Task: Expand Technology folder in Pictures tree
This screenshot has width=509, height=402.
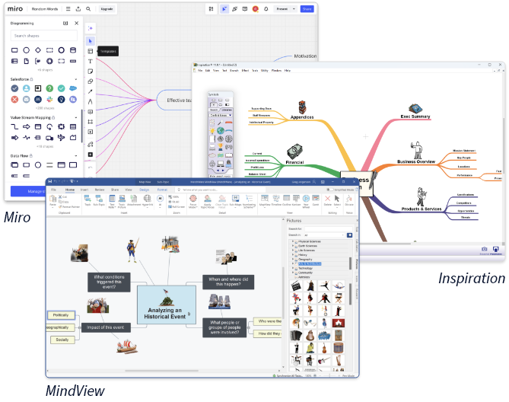Action: pos(293,268)
